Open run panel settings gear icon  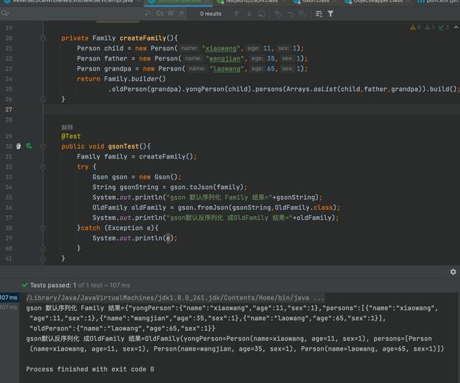(453, 272)
